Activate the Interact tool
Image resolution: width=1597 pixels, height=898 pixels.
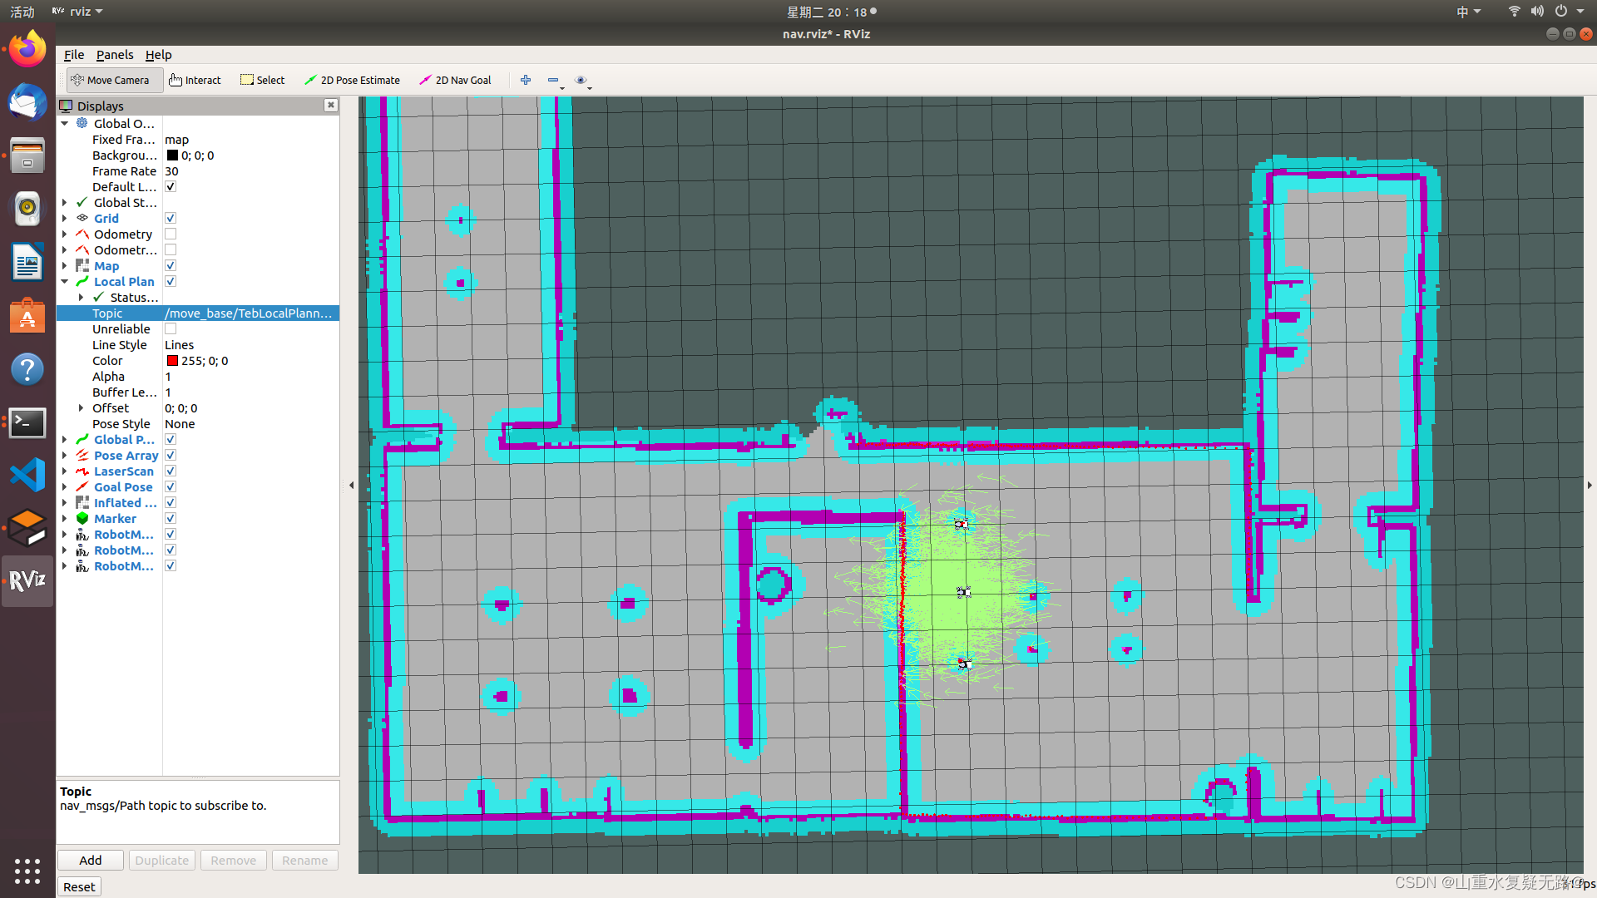click(195, 80)
